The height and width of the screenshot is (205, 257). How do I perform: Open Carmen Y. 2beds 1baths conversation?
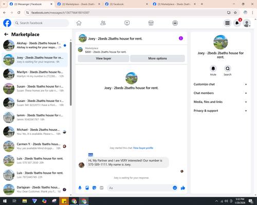click(34, 146)
